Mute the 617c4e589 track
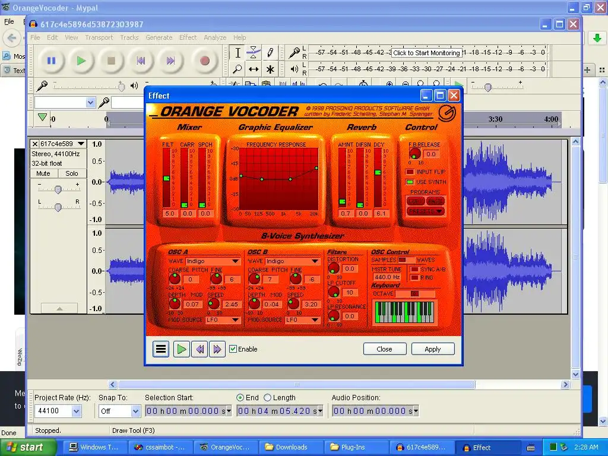 (x=43, y=173)
